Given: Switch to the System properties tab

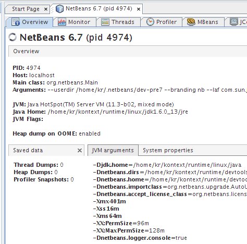Looking at the screenshot, I should pos(168,150).
